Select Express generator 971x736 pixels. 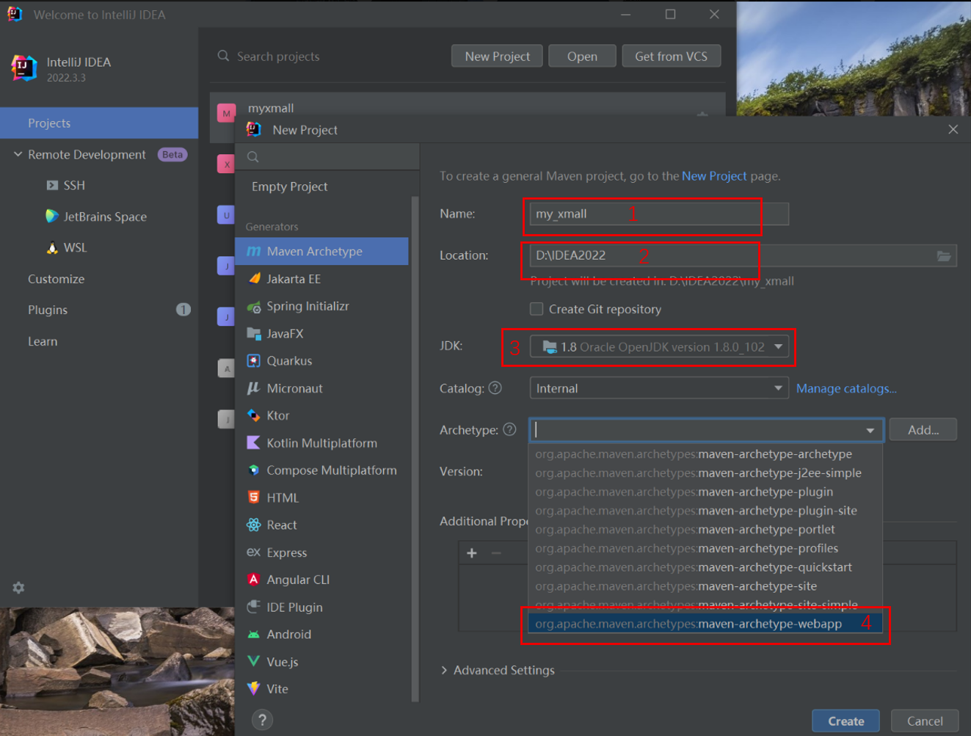click(321, 553)
